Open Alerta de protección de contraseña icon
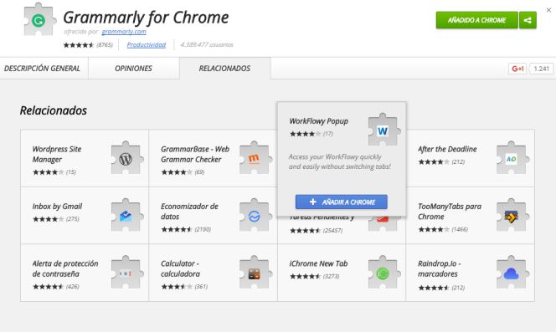This screenshot has height=332, width=556. click(126, 273)
